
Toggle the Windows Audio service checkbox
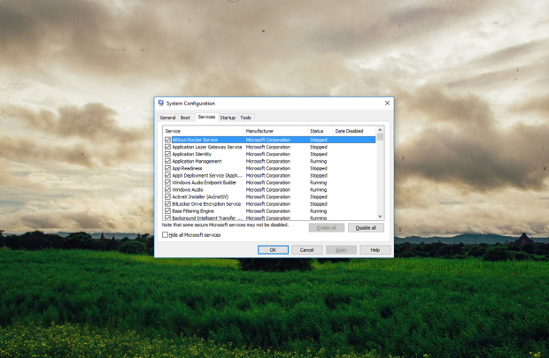pyautogui.click(x=167, y=189)
